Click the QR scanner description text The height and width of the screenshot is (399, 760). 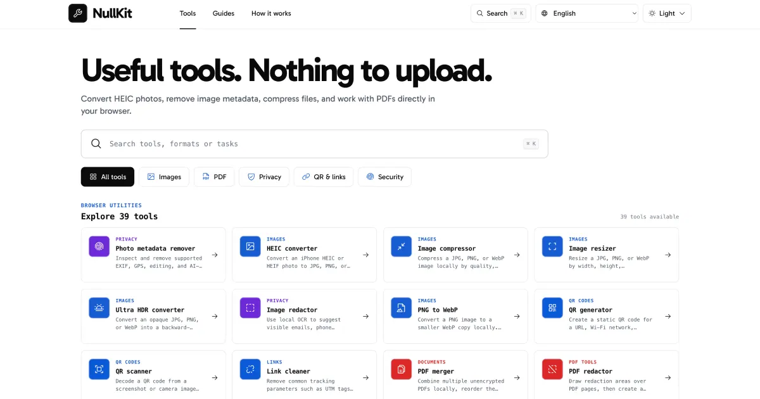click(x=157, y=385)
